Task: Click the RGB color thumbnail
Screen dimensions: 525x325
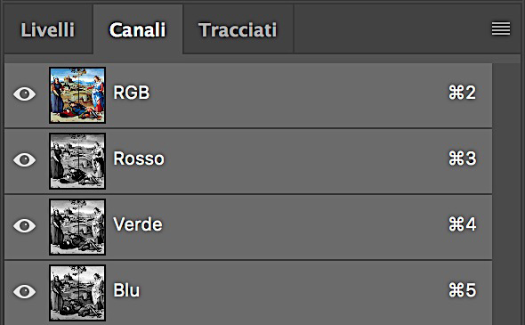Action: tap(77, 94)
